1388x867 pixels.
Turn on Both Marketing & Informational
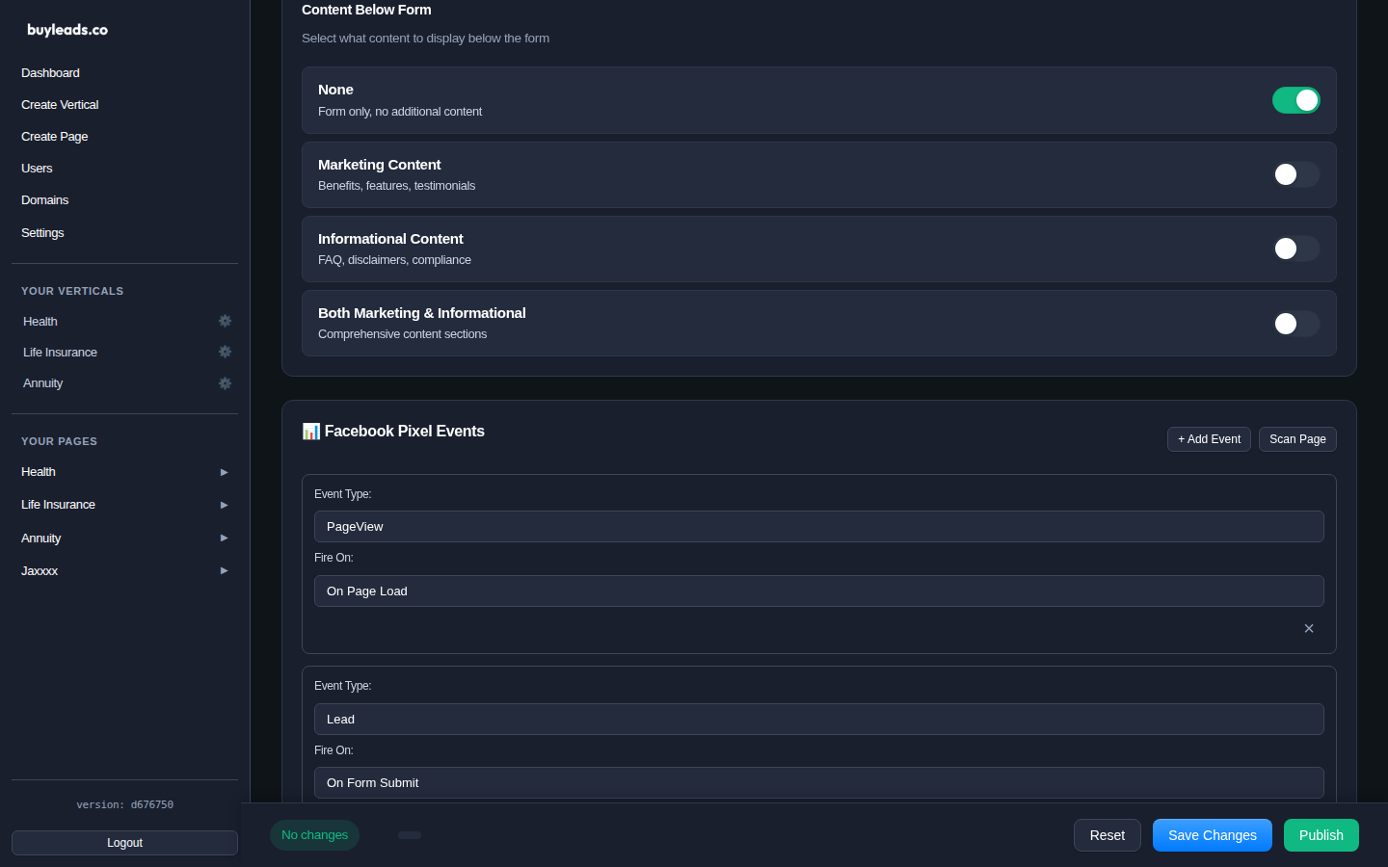coord(1296,324)
